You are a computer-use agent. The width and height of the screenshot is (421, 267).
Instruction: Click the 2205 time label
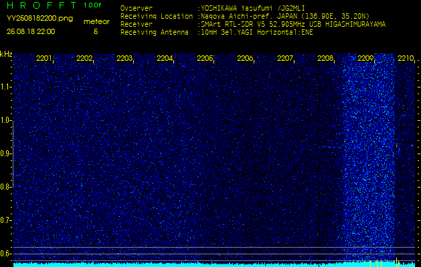pyautogui.click(x=205, y=58)
